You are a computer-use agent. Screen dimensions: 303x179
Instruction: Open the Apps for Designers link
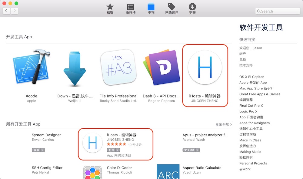click(x=255, y=123)
